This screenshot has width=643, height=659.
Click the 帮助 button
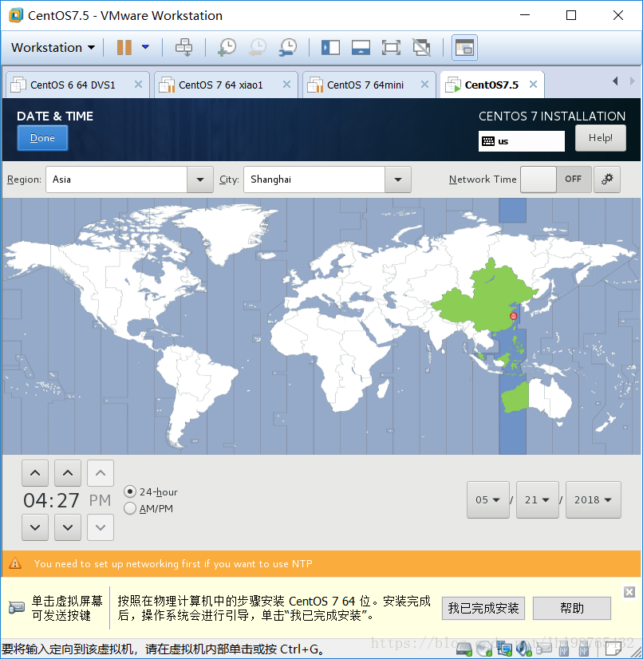(x=571, y=608)
